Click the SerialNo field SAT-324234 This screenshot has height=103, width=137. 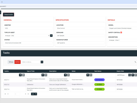[80, 36]
